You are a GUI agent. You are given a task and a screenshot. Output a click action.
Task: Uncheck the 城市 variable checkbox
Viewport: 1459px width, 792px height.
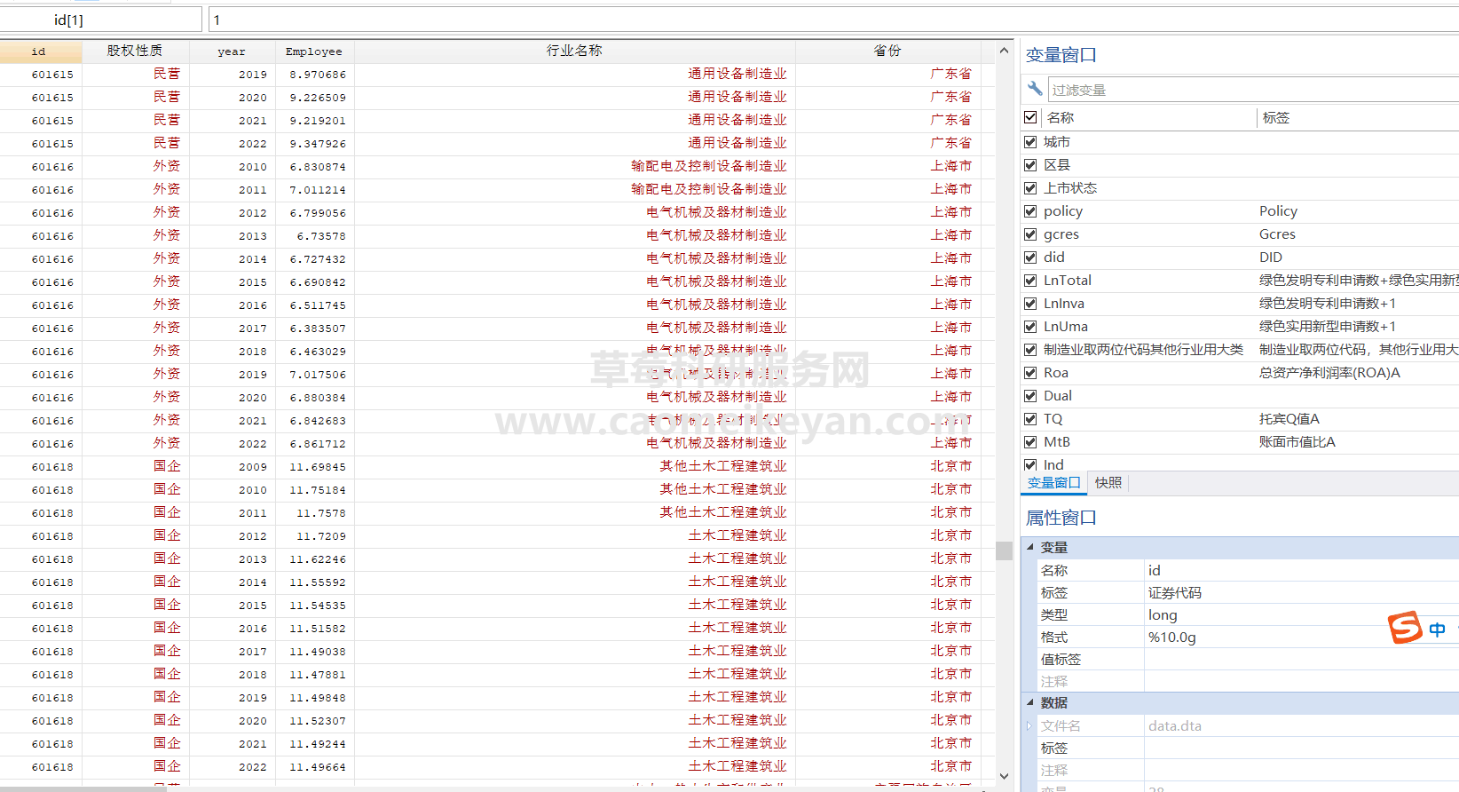coord(1030,142)
